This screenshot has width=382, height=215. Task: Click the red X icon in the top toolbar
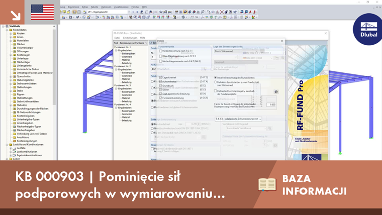point(222,12)
